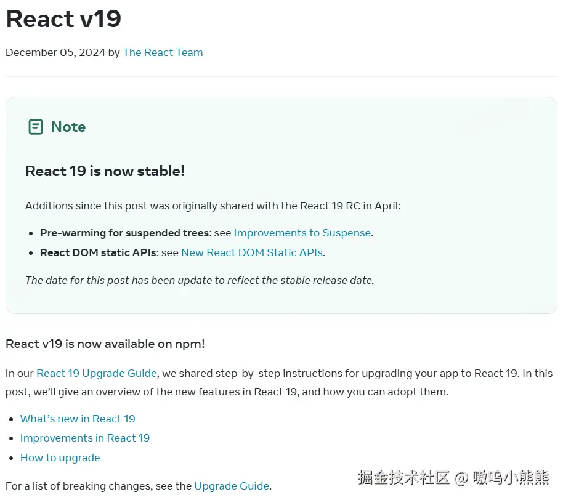Open the React 19 Upgrade Guide link
563x500 pixels.
tap(97, 373)
